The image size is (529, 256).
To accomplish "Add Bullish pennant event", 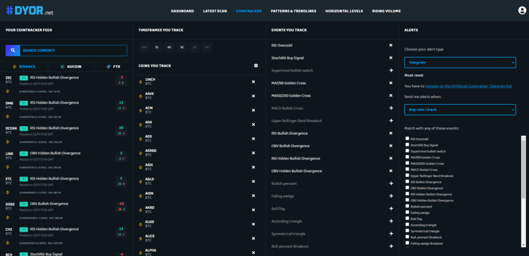I will click(x=391, y=184).
